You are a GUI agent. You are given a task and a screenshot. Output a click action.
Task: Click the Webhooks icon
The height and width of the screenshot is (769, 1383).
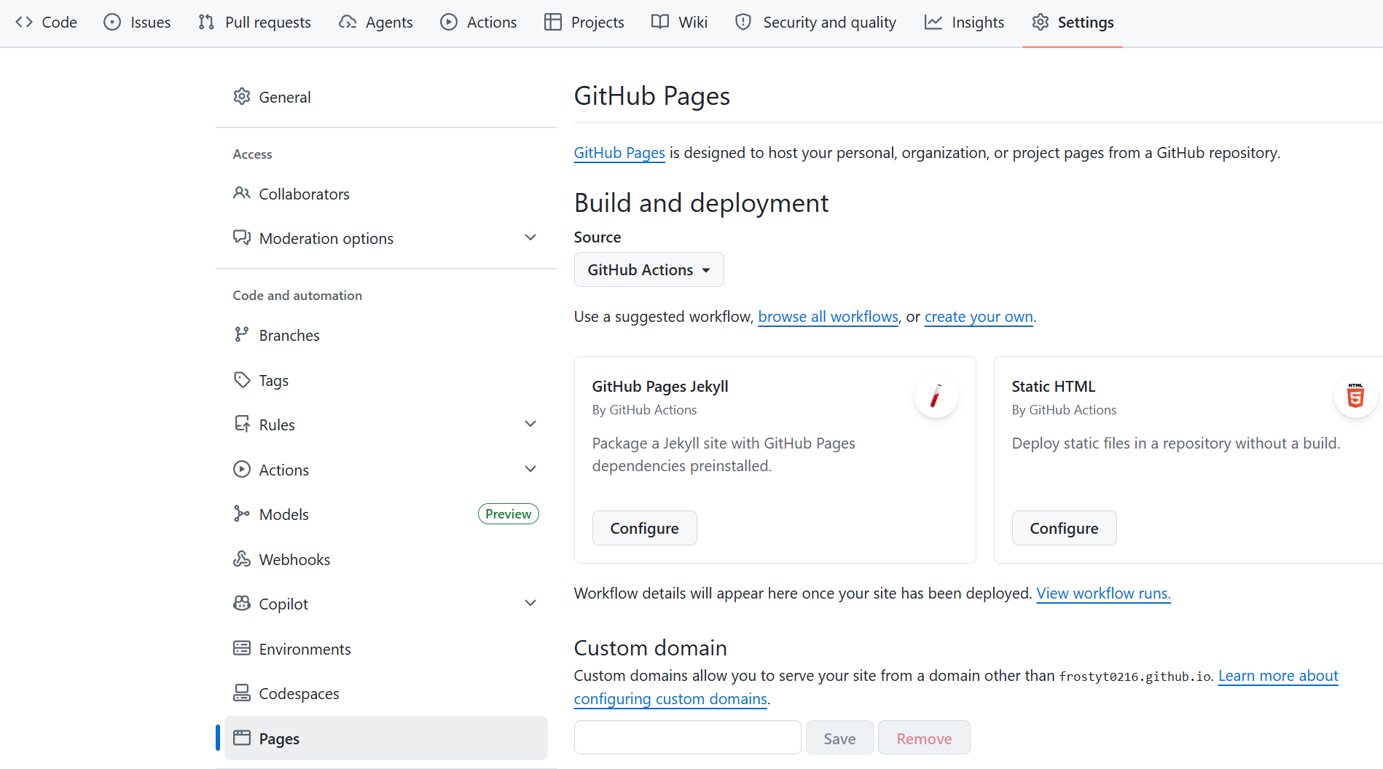click(x=242, y=559)
